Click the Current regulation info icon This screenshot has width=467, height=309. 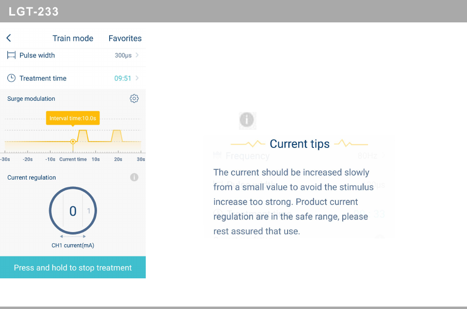[x=134, y=178]
